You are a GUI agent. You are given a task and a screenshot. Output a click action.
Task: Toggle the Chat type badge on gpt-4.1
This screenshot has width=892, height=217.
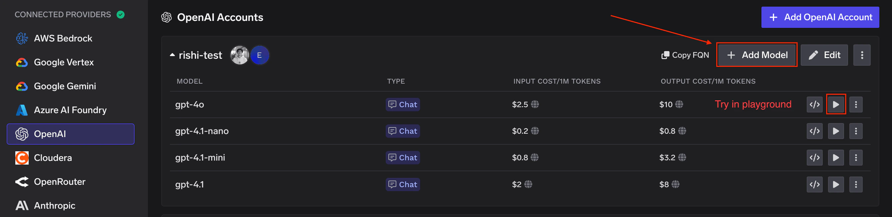pos(402,184)
